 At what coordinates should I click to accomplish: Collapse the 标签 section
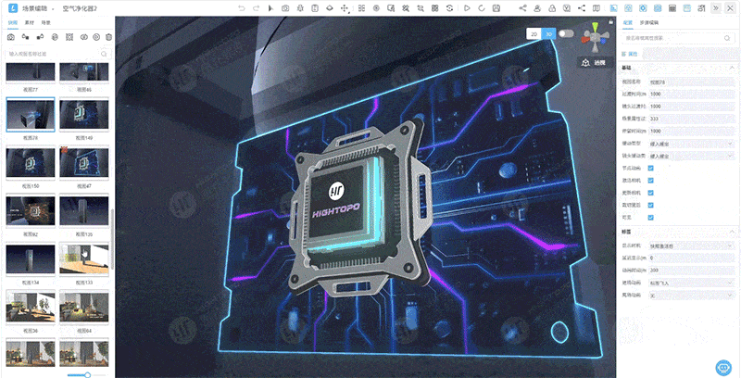point(732,232)
